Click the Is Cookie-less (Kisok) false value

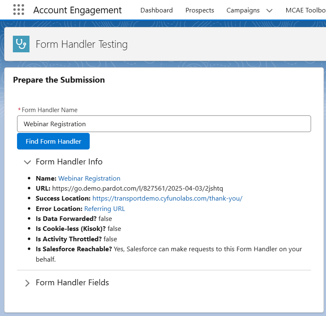114,229
